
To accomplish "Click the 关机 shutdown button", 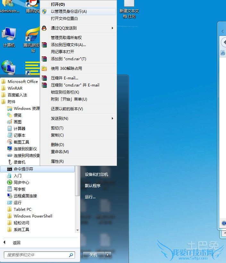I will (x=94, y=255).
